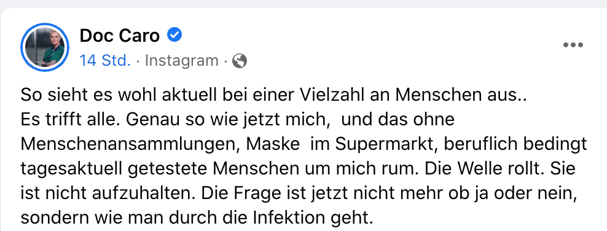607x231 pixels.
Task: Click the blue verified badge next to Doc Caro
Action: (x=174, y=35)
